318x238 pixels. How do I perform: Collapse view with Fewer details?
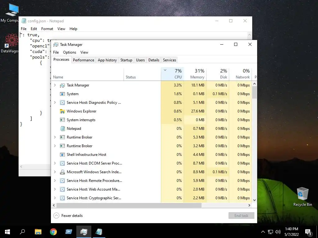[x=68, y=216]
